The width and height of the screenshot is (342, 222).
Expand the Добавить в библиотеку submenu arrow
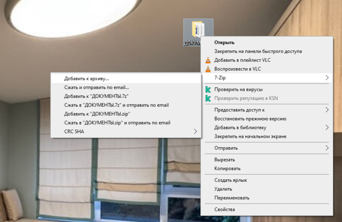click(x=327, y=128)
